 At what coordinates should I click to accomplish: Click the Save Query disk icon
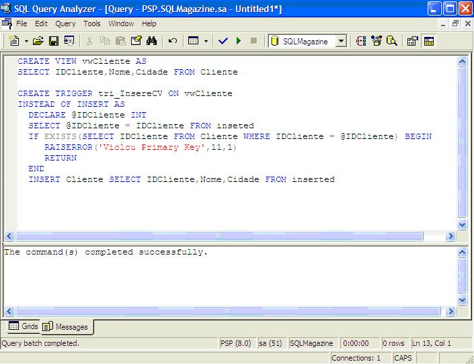[x=52, y=41]
